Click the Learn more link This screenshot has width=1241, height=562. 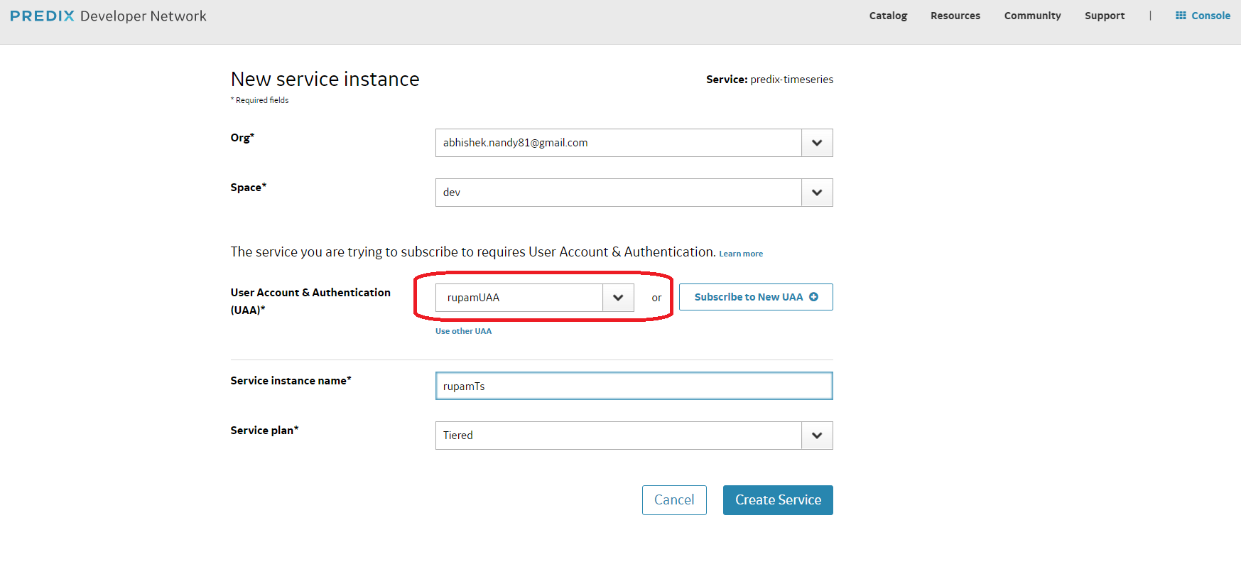[741, 254]
